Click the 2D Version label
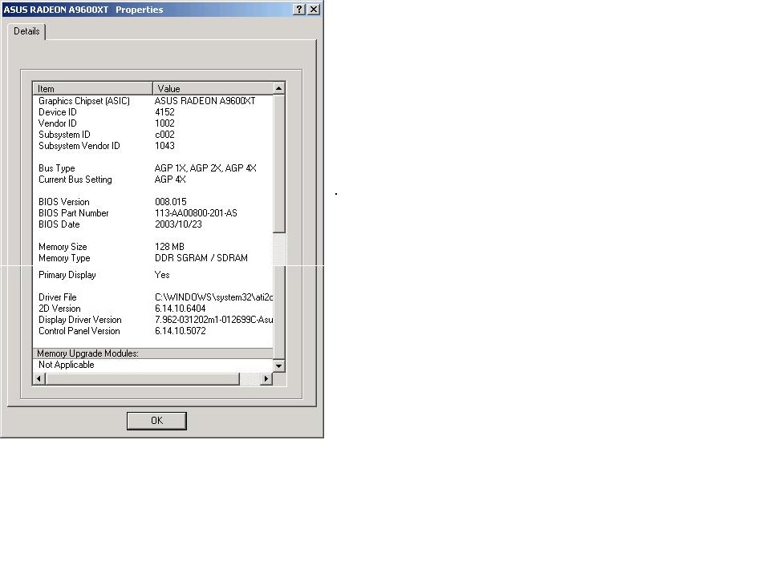The image size is (771, 561). [x=59, y=309]
